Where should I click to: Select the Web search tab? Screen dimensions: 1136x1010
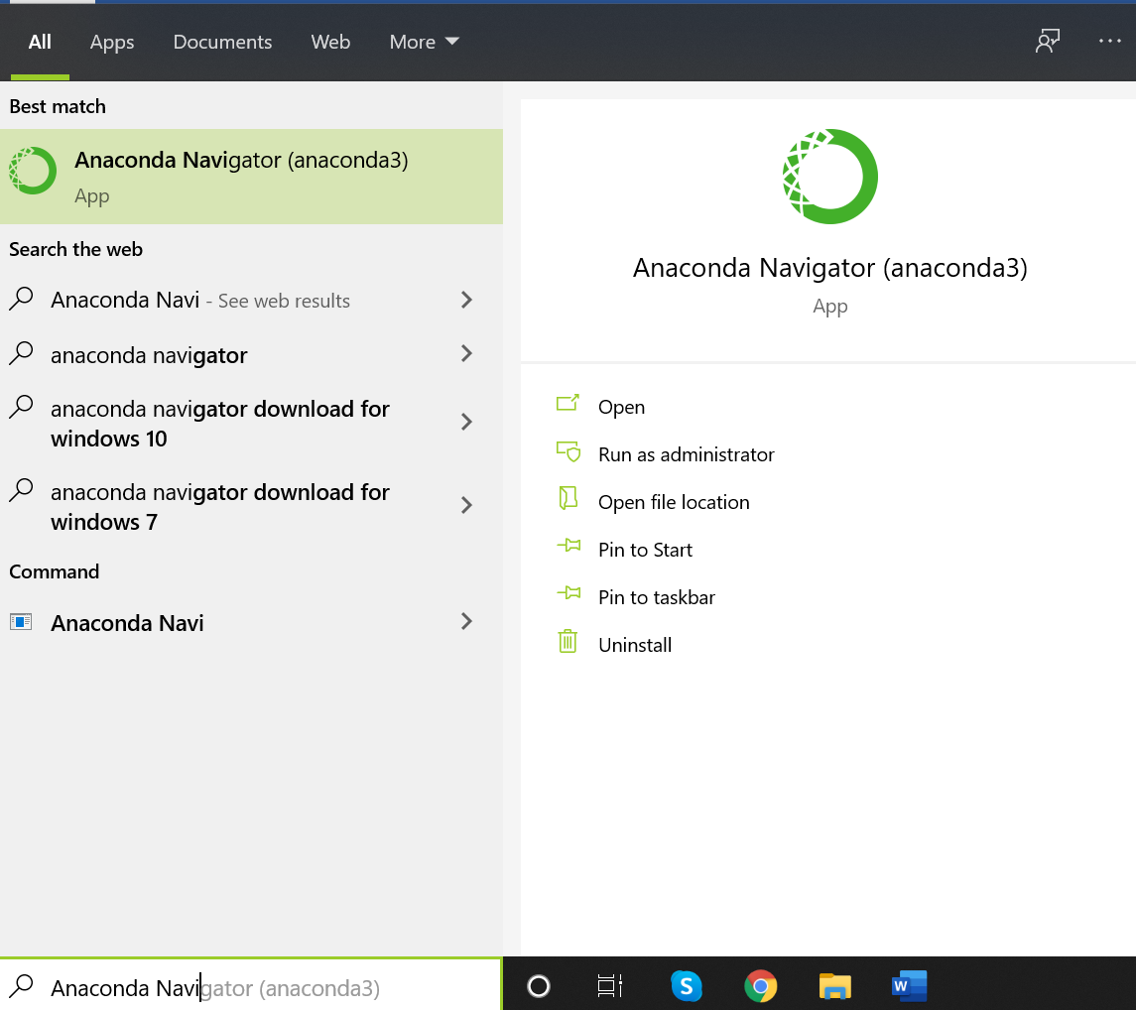click(330, 42)
